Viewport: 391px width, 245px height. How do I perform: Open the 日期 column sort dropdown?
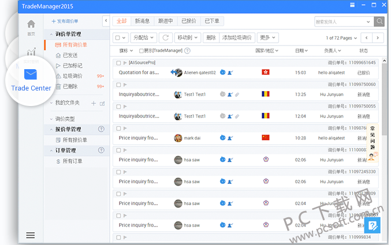[x=301, y=51]
